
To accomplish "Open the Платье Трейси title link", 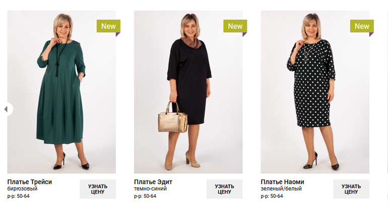I will click(29, 182).
